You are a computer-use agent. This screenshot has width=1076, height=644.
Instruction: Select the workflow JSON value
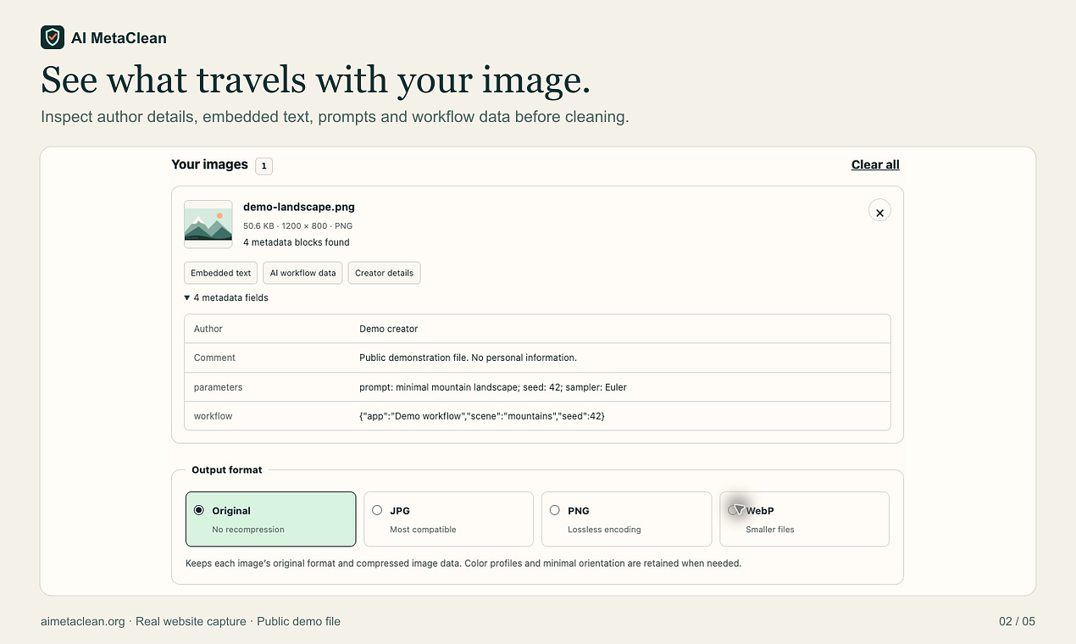pyautogui.click(x=482, y=416)
